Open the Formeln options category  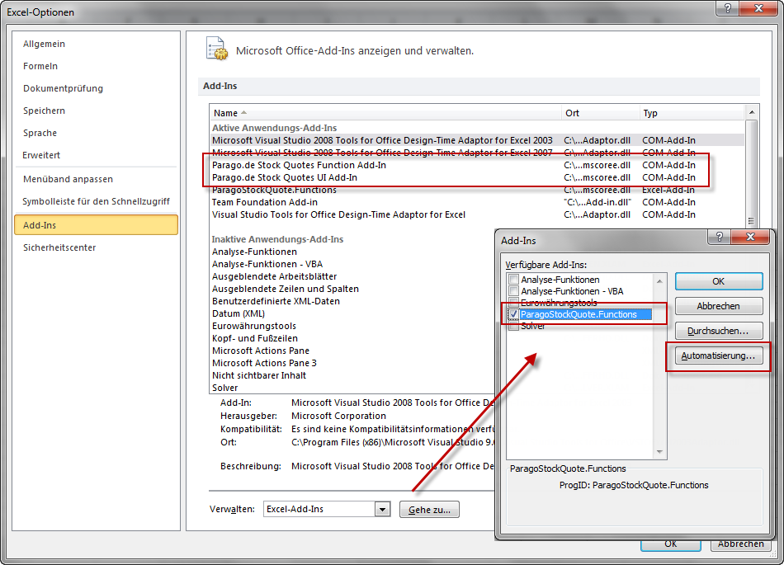(x=40, y=66)
